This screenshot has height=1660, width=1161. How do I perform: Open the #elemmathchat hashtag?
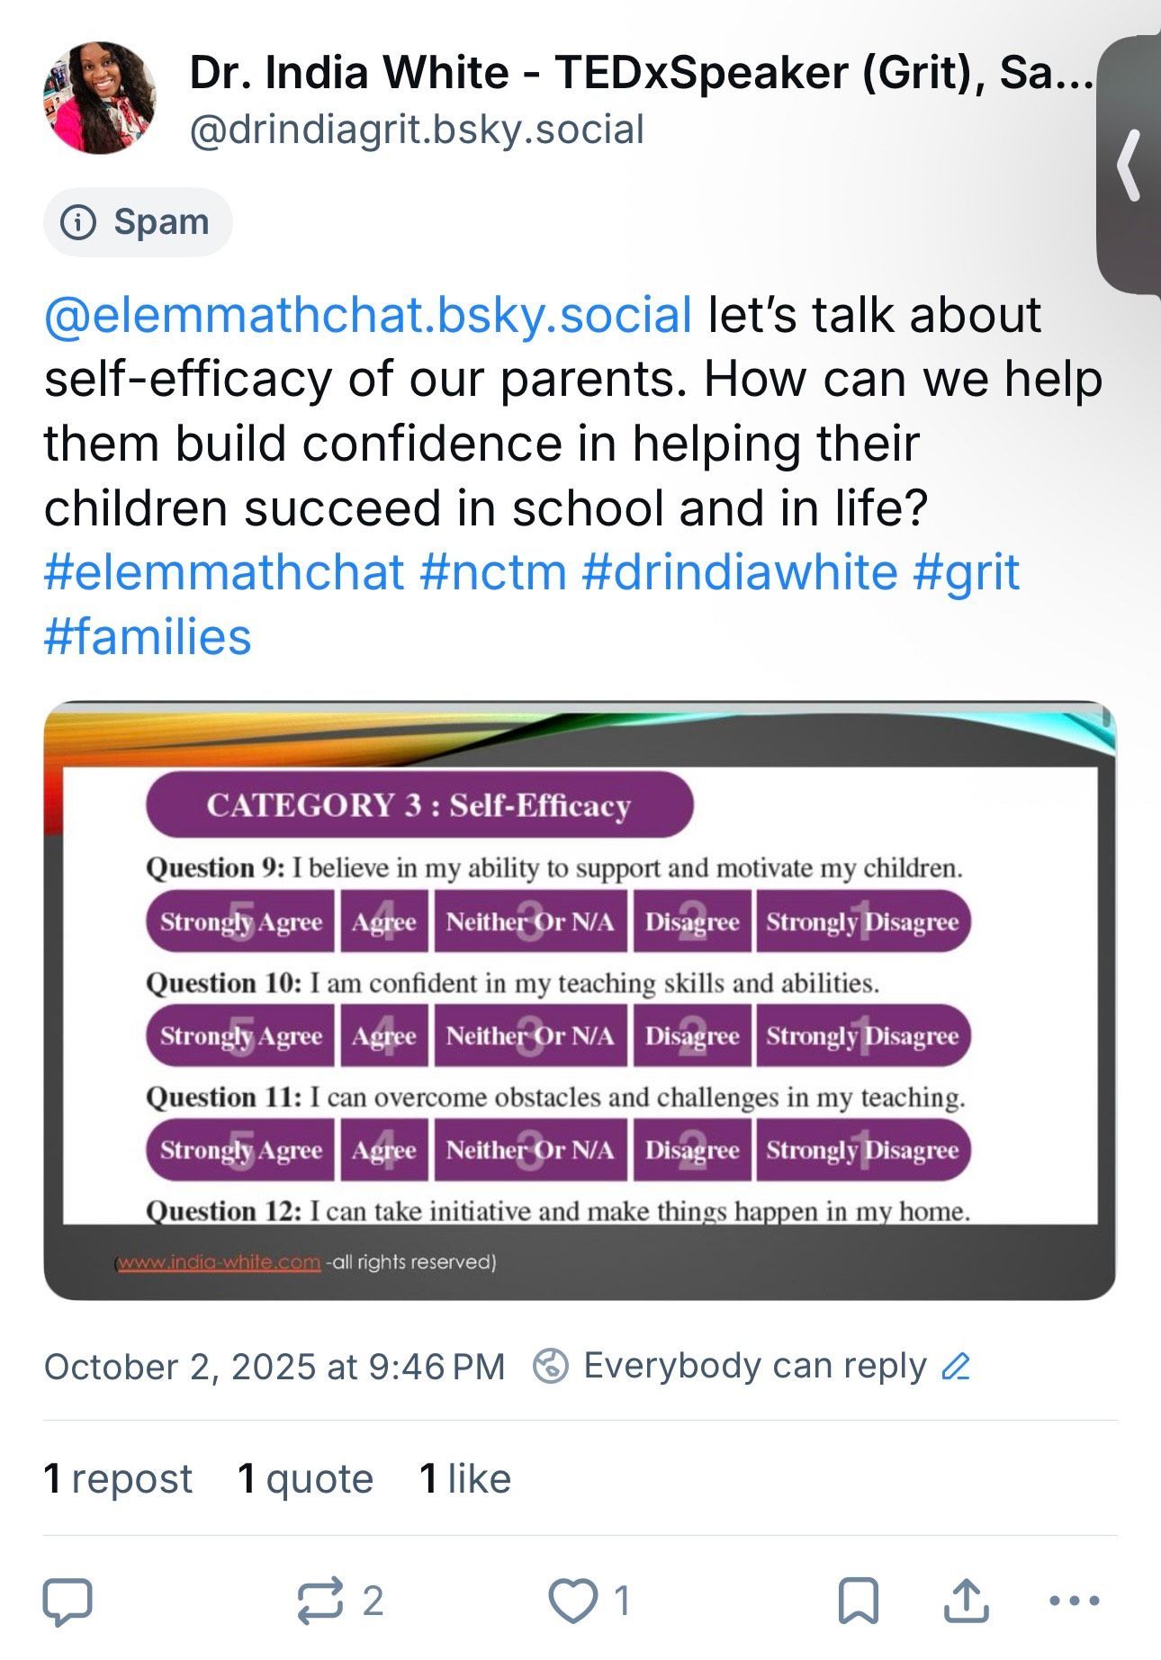point(224,572)
